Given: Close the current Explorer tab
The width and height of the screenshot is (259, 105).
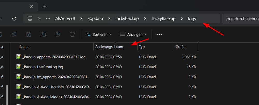Looking at the screenshot, I should [x=31, y=7].
